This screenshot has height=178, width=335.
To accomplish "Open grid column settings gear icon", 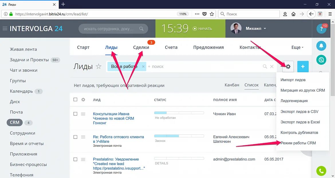I will point(83,99).
